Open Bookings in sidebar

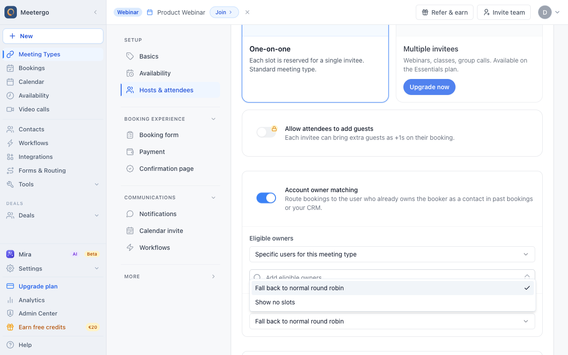click(53, 68)
